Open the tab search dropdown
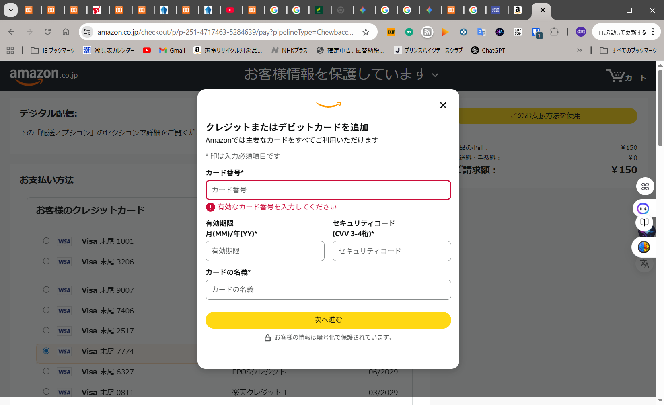Screen dimensions: 664x405 point(11,10)
